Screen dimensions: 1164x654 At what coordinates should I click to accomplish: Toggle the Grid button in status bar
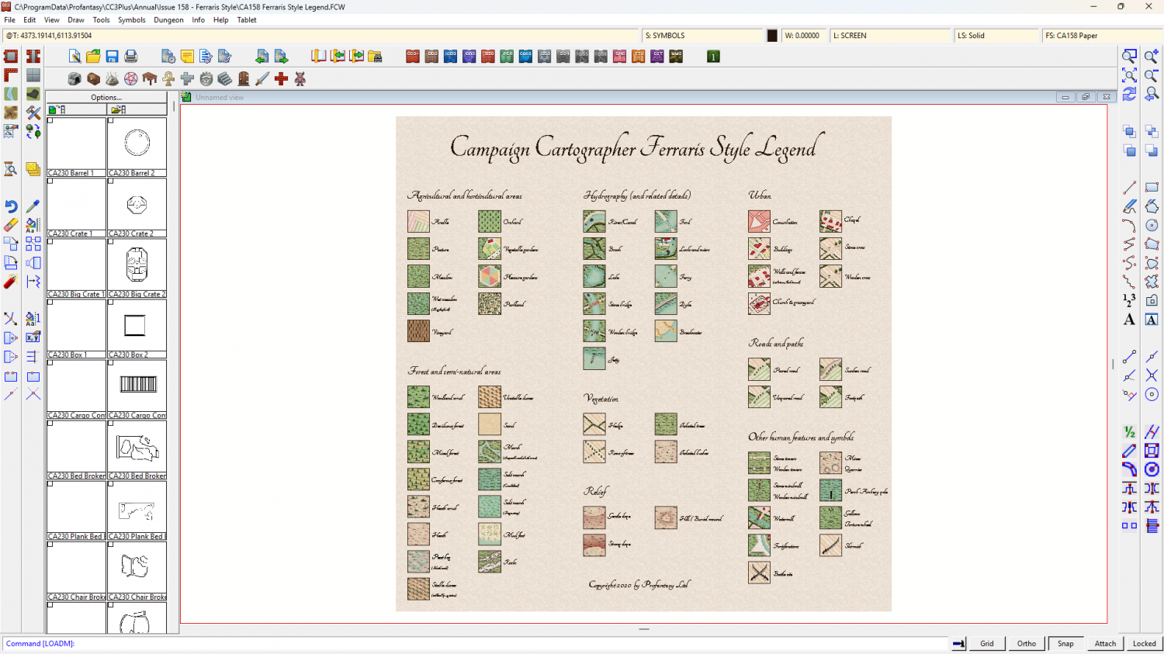986,643
